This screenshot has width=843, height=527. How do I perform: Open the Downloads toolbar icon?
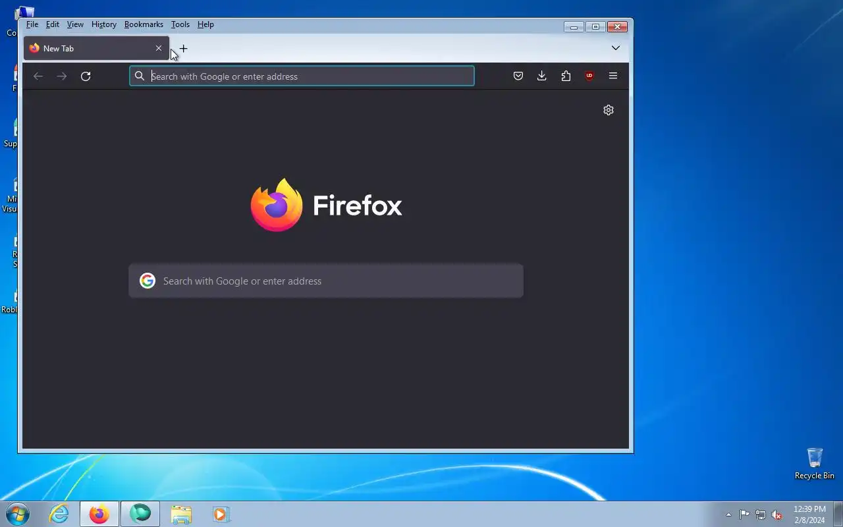tap(542, 76)
